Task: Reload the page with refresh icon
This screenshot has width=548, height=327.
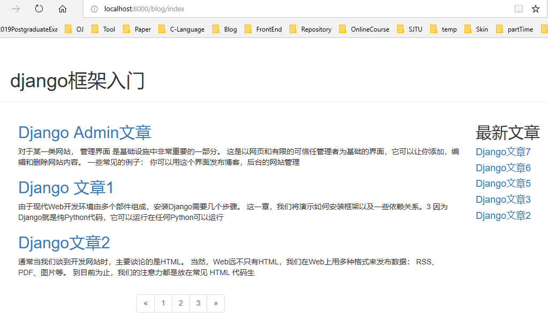Action: 39,9
